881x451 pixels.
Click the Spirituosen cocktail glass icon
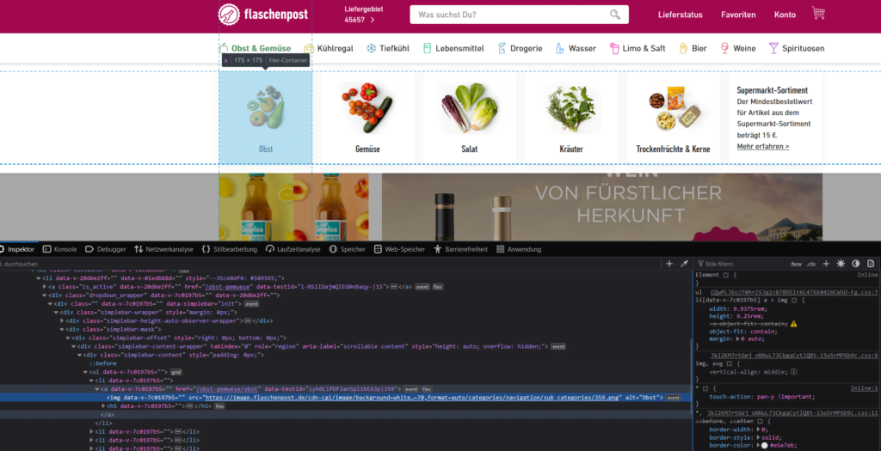tap(773, 48)
